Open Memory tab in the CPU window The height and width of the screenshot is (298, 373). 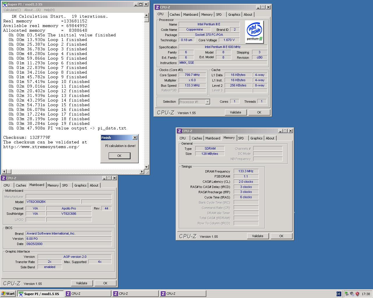click(x=207, y=15)
